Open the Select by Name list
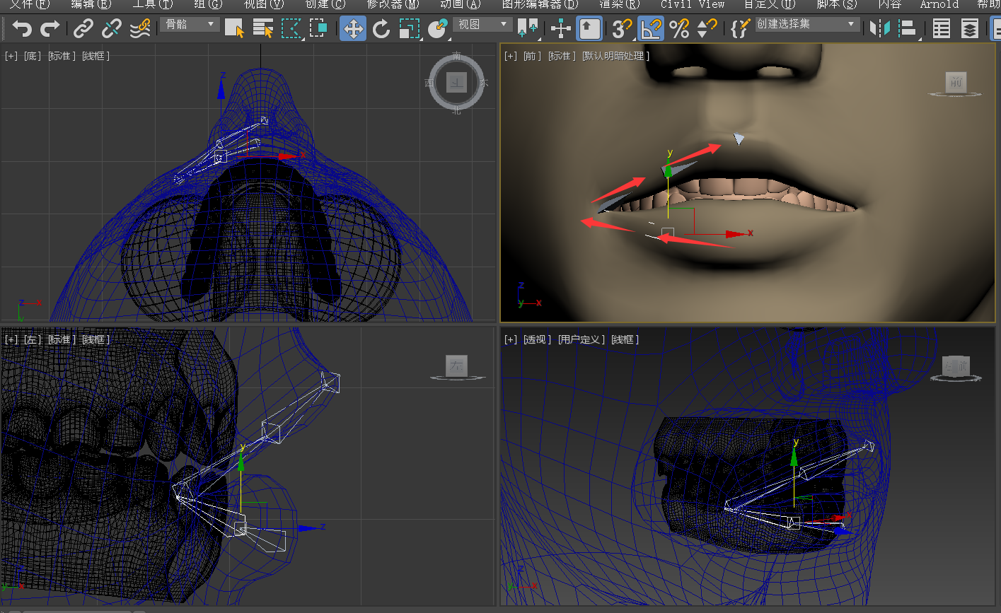This screenshot has width=1001, height=613. click(263, 29)
